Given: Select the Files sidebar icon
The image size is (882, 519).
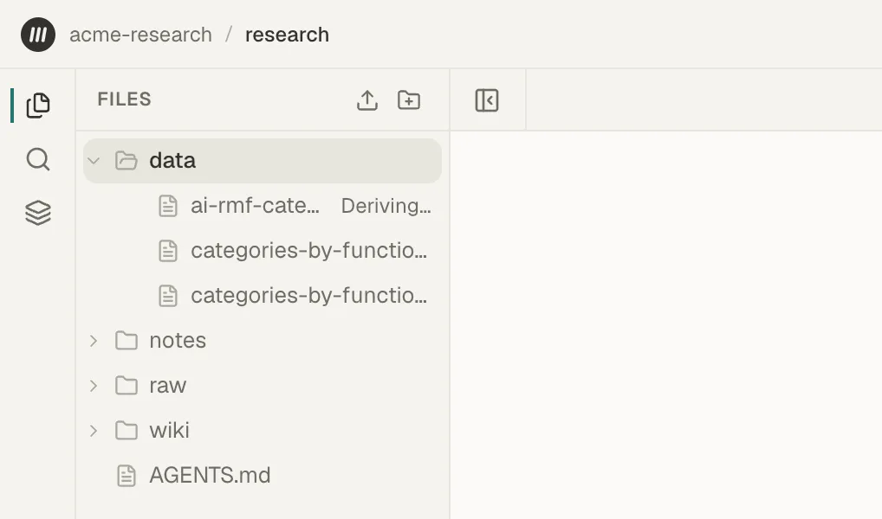Looking at the screenshot, I should 37,105.
